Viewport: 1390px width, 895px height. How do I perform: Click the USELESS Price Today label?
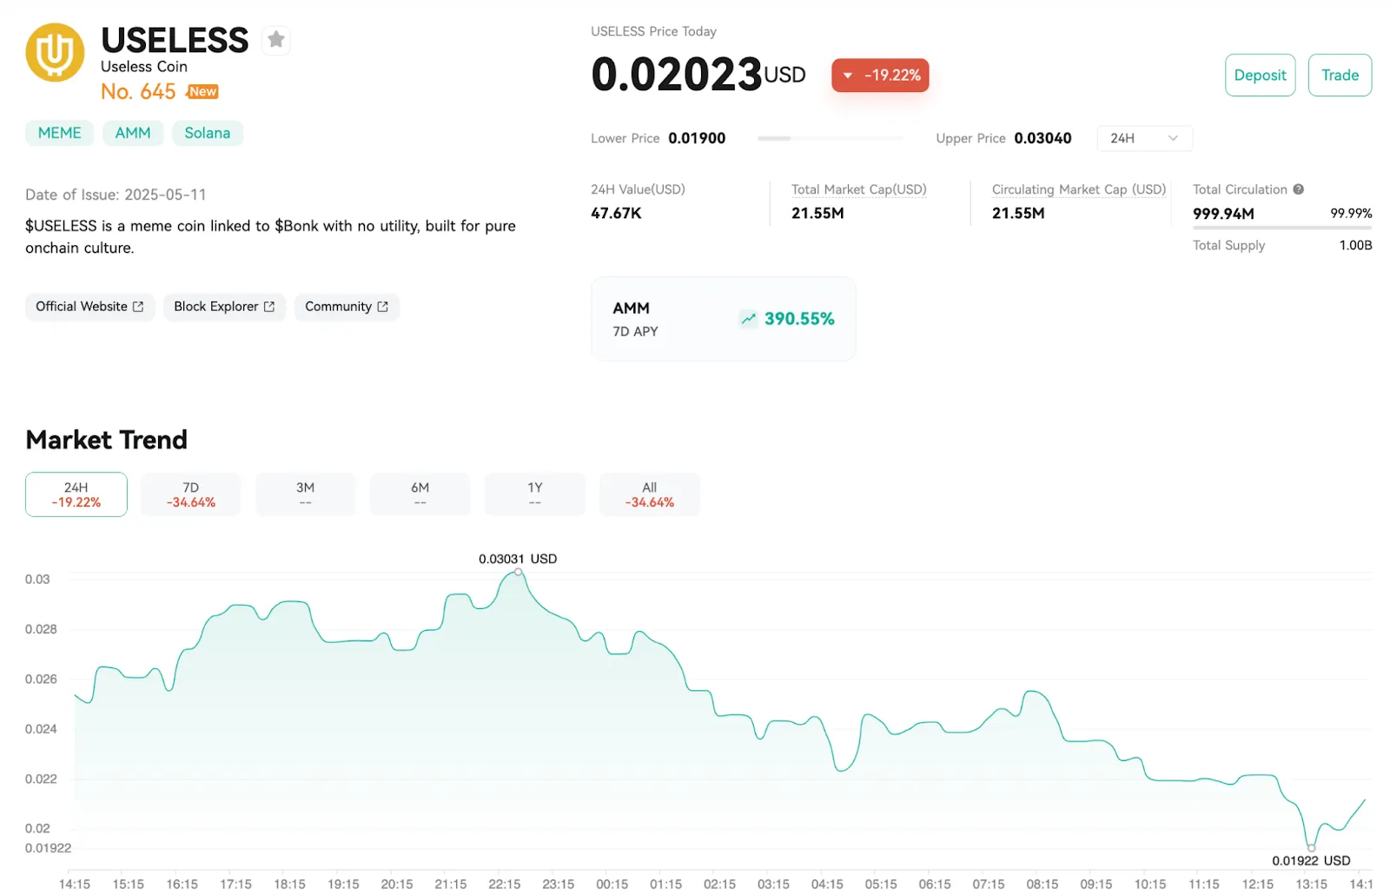[x=653, y=31]
